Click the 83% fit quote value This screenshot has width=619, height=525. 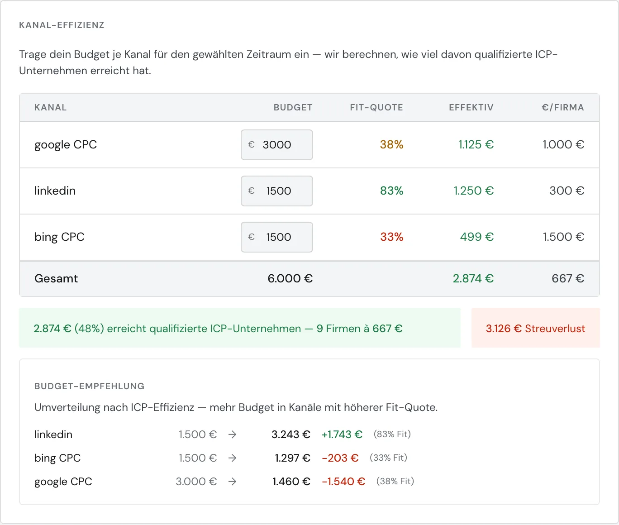pos(391,191)
